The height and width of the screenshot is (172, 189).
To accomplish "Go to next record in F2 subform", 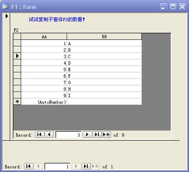I will [87, 135].
